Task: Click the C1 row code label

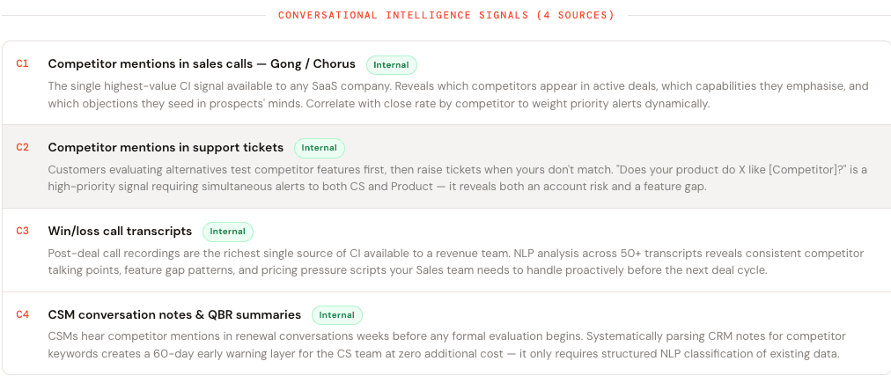Action: 22,63
